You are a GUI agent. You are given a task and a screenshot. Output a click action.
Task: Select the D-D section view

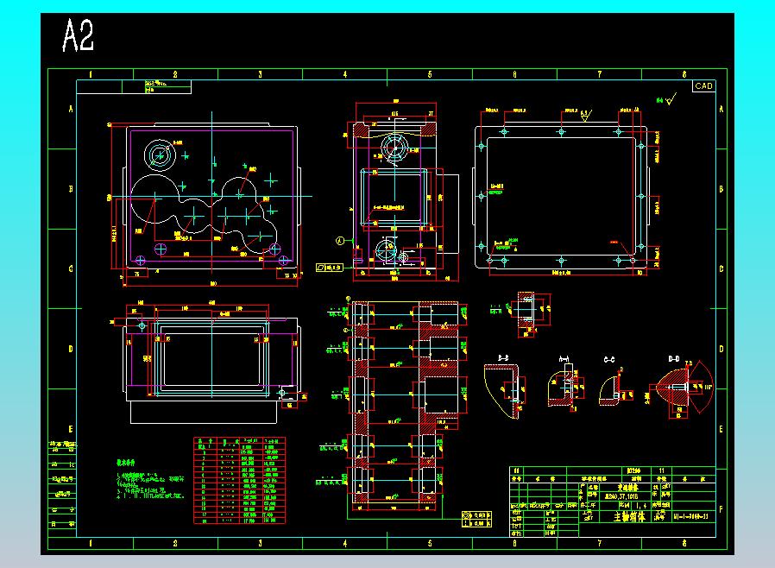[x=682, y=388]
